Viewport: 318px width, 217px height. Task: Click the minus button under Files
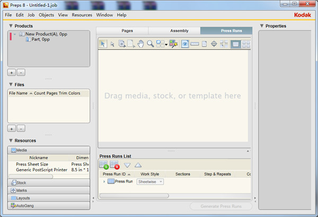coord(21,128)
